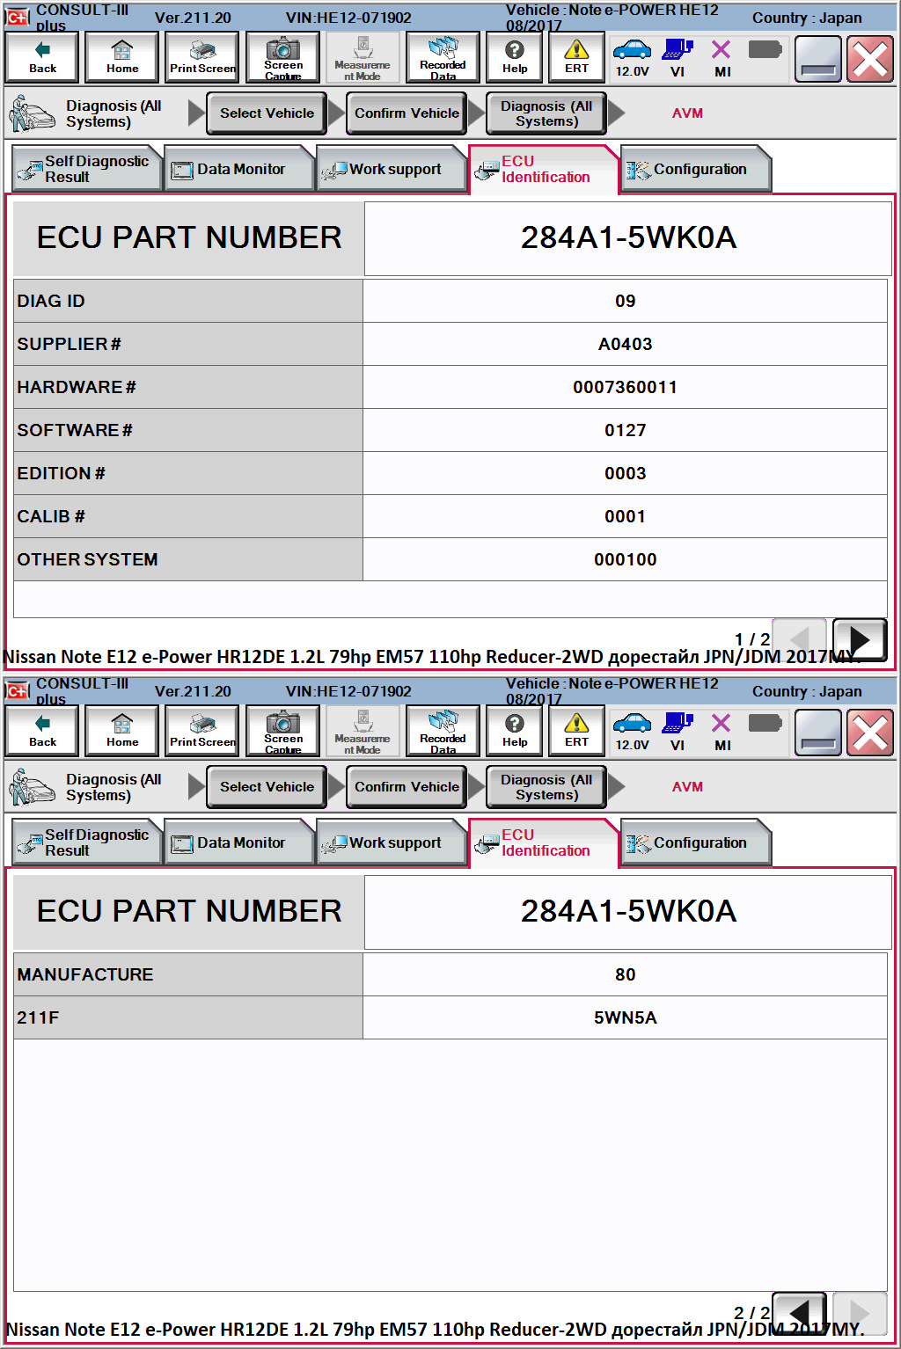Close the upper CONSULT window
The width and height of the screenshot is (901, 1349).
pyautogui.click(x=869, y=60)
